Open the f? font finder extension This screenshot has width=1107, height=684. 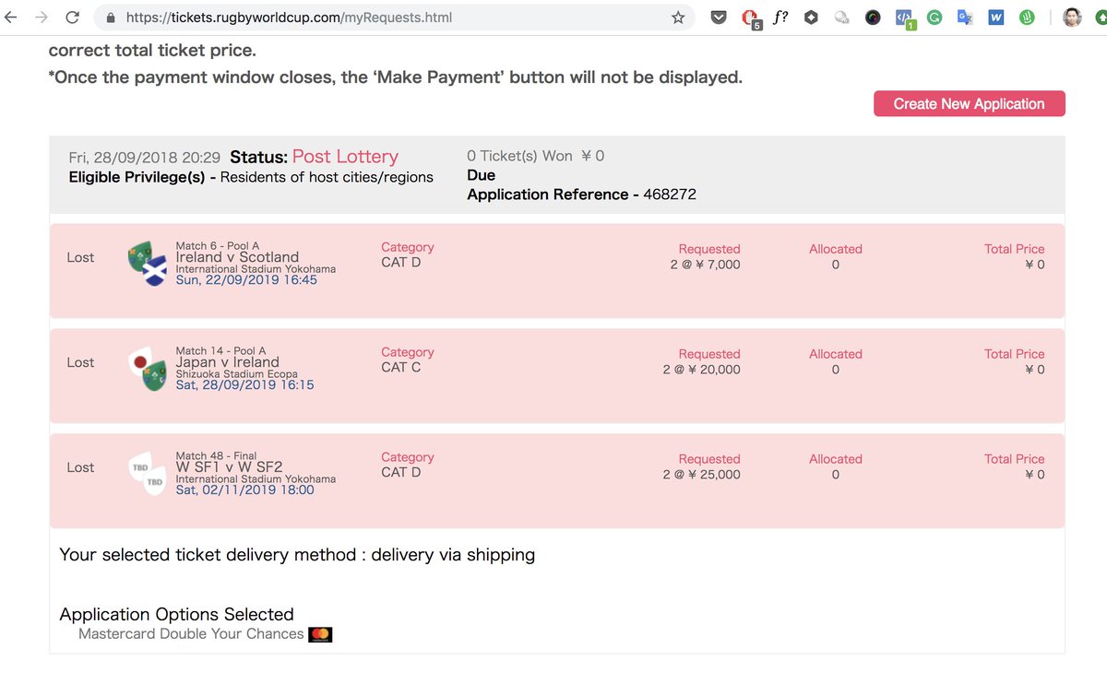tap(780, 18)
